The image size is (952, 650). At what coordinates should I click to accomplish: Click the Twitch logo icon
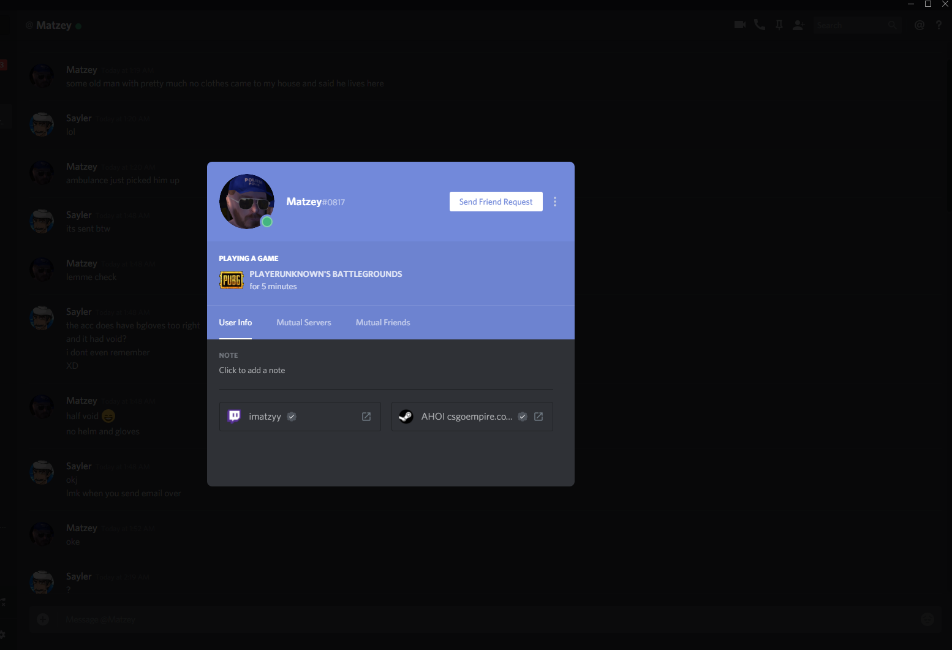[234, 417]
